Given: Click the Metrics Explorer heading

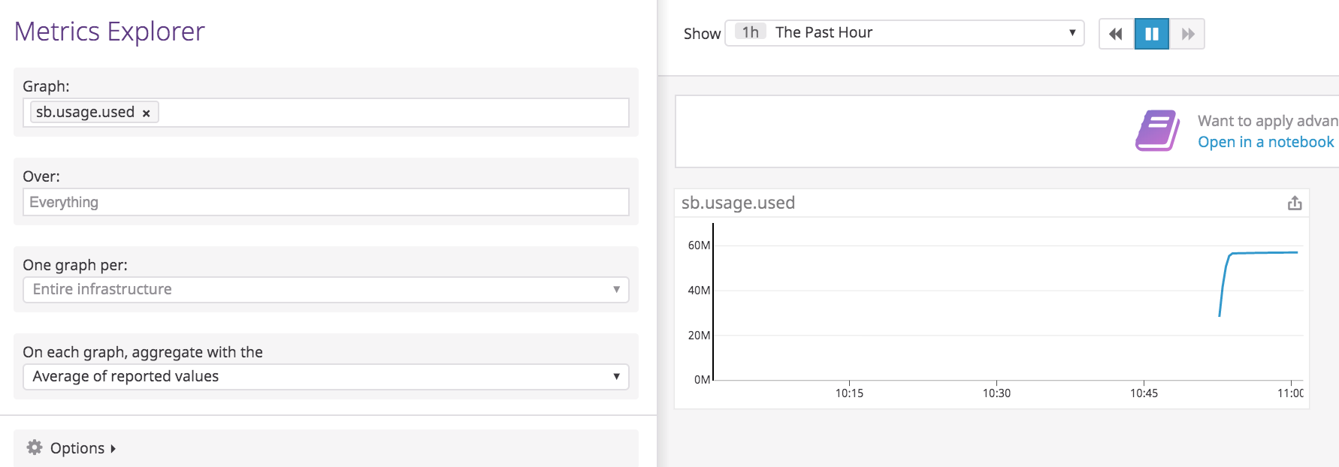Looking at the screenshot, I should pos(110,32).
